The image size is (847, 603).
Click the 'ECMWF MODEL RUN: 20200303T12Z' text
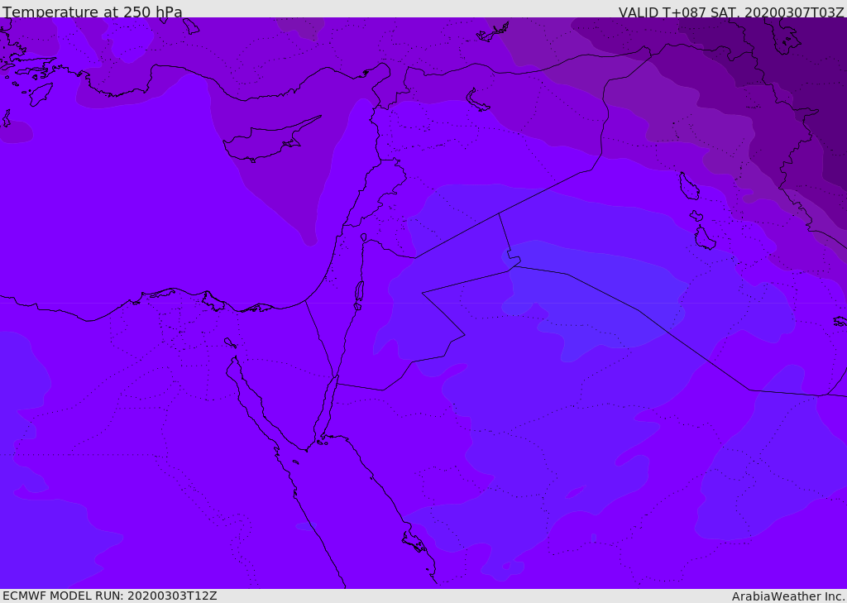(x=110, y=596)
